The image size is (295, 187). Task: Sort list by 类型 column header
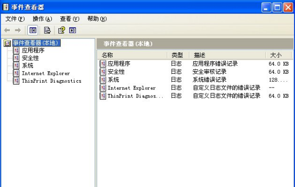click(x=178, y=55)
